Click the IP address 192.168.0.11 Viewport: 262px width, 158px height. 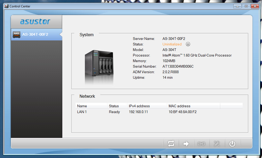138,112
